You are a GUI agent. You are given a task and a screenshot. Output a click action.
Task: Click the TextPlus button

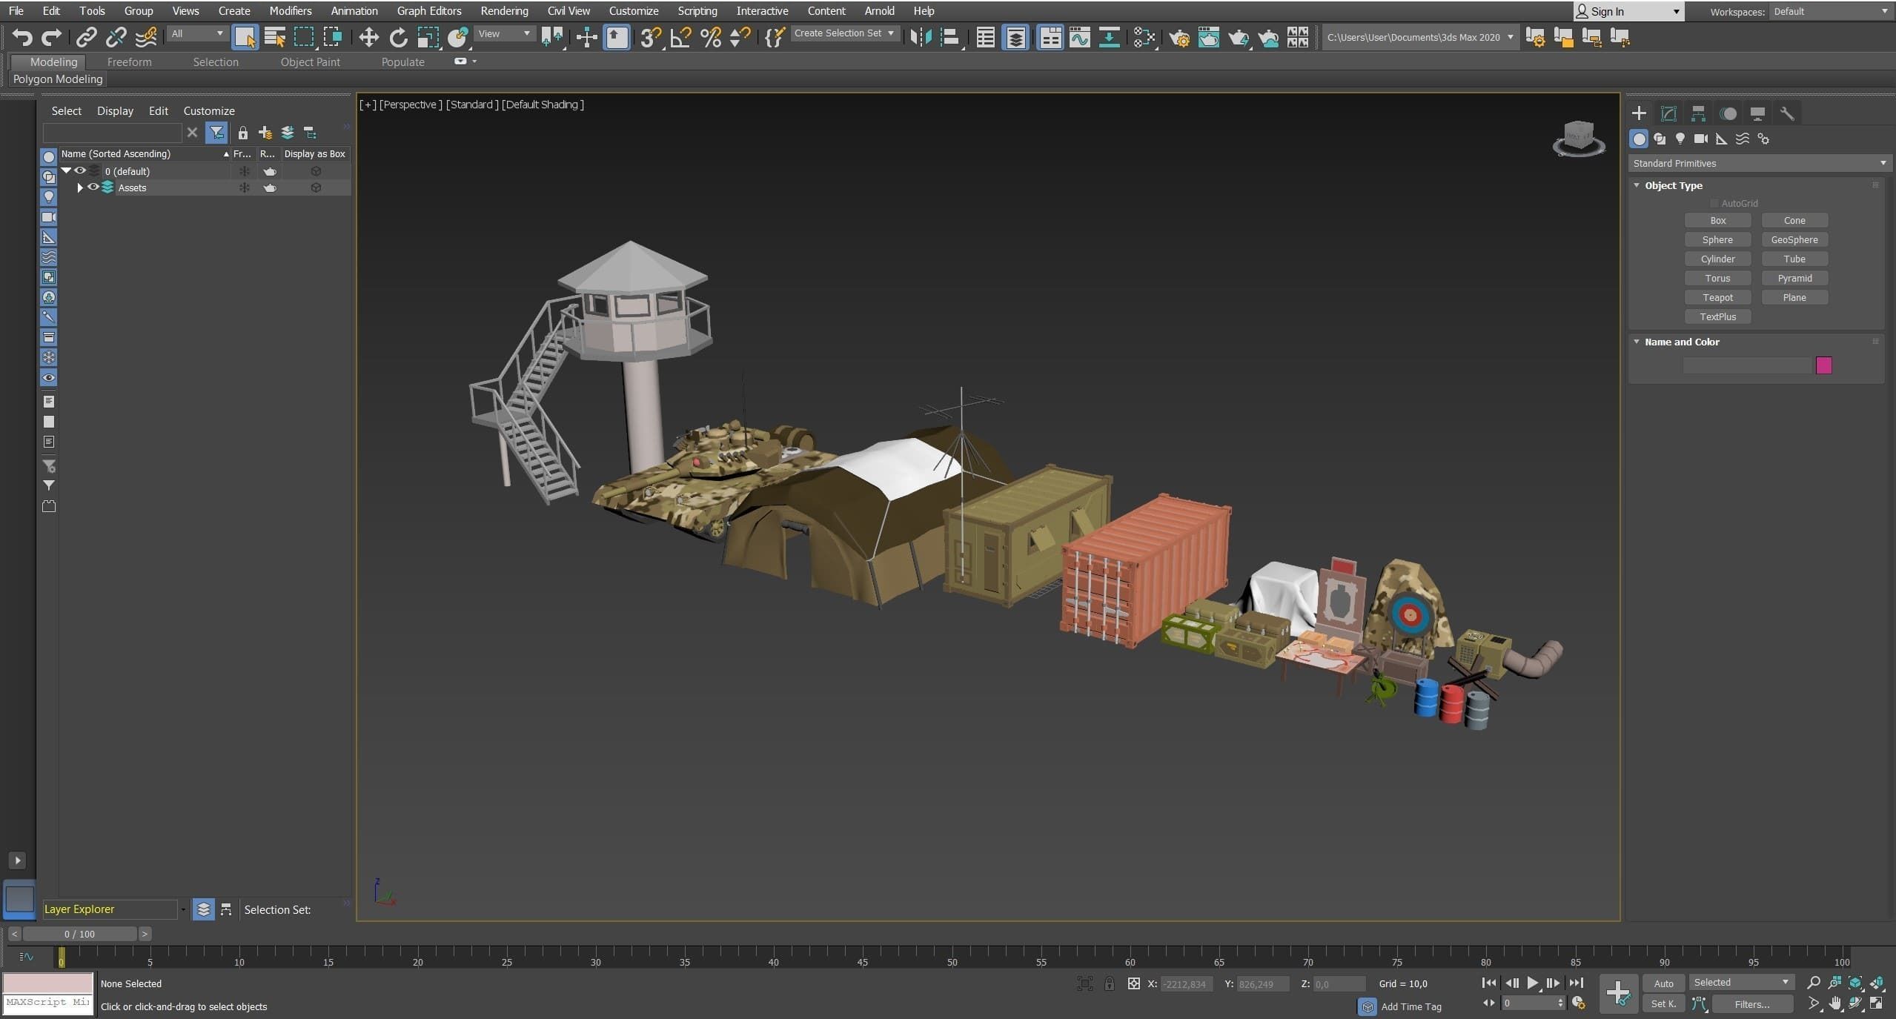[1717, 316]
